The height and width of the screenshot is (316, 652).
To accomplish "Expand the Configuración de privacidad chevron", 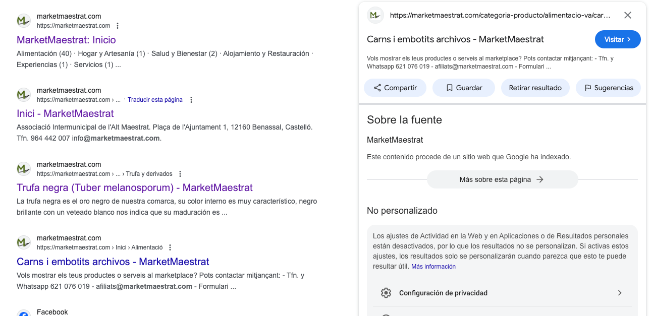I will [620, 293].
